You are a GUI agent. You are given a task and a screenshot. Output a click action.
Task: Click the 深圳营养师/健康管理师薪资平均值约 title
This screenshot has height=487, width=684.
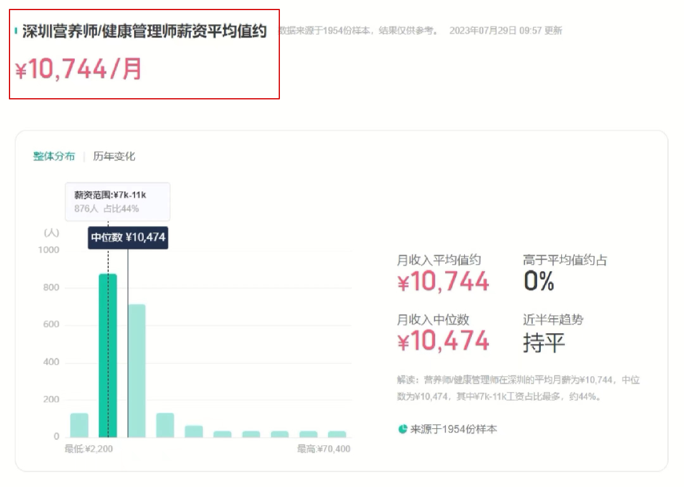(x=144, y=32)
